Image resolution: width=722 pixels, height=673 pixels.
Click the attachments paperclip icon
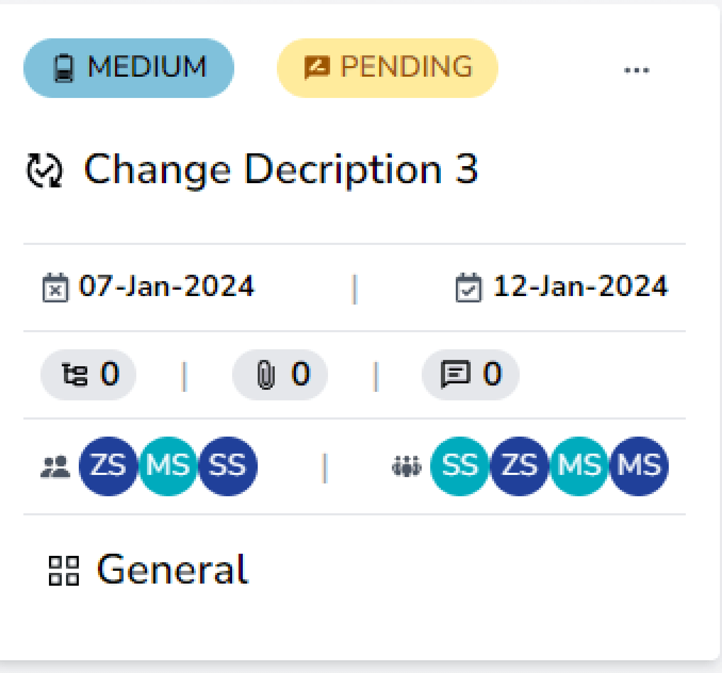(x=265, y=374)
